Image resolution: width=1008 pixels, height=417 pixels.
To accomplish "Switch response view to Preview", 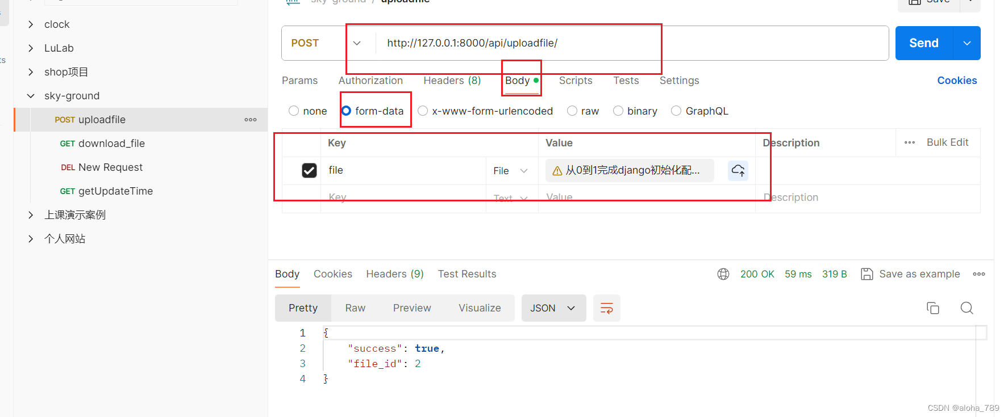I will click(x=412, y=308).
